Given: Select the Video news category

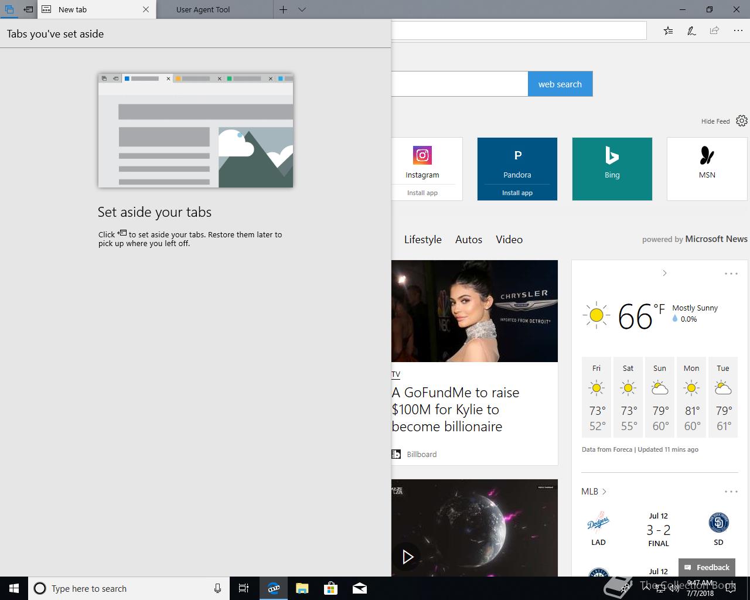Looking at the screenshot, I should [509, 239].
